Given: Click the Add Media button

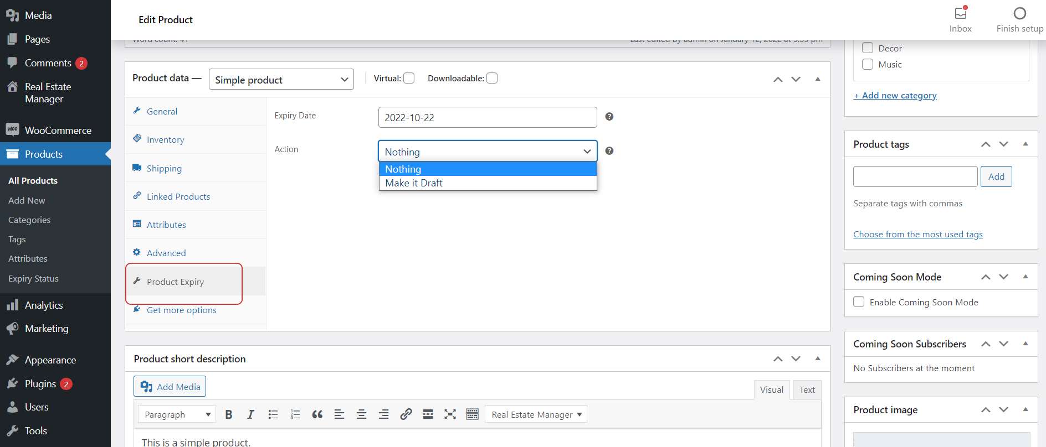Looking at the screenshot, I should 170,386.
